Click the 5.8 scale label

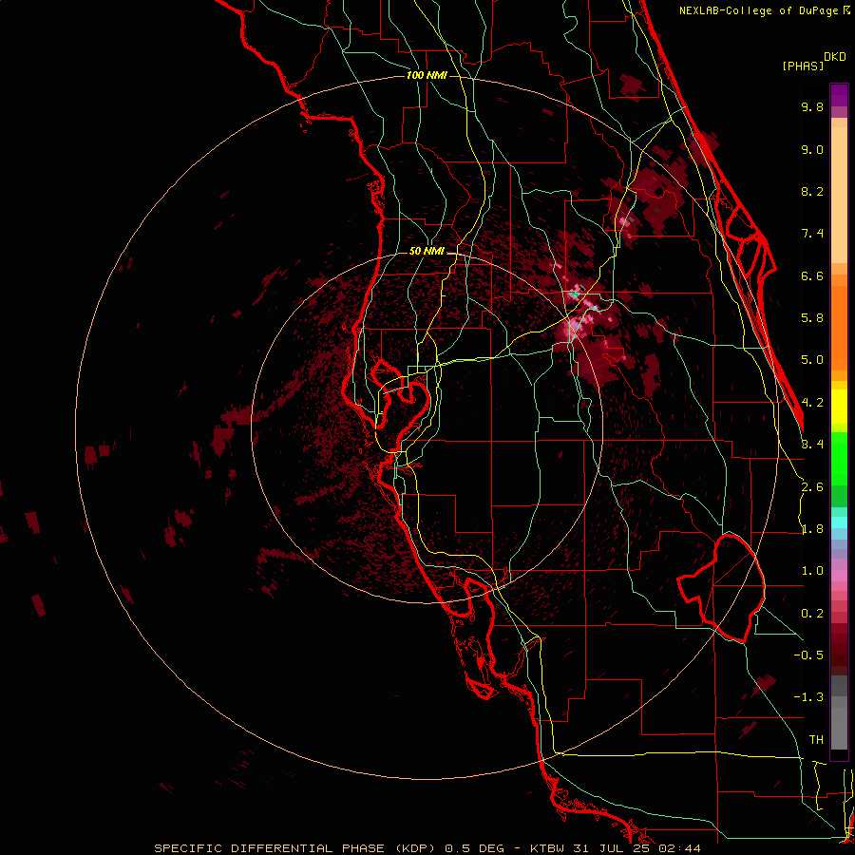coord(812,318)
